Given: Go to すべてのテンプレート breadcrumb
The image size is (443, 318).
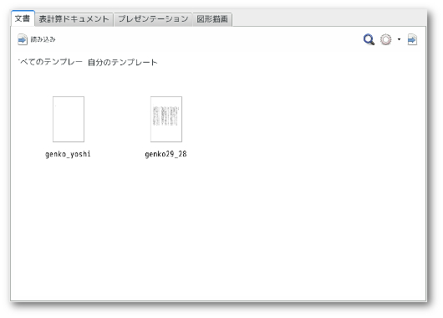Looking at the screenshot, I should (x=51, y=62).
